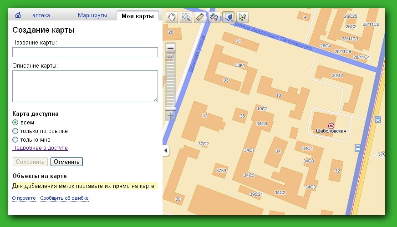397x227 pixels.
Task: Zoom out with the minus button
Action: 170,48
